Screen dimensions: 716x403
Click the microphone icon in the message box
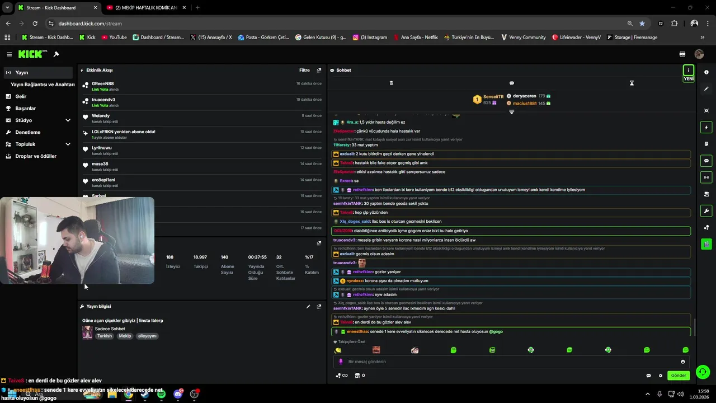pyautogui.click(x=341, y=362)
